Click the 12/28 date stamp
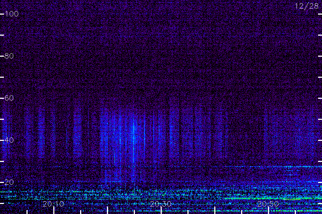Screen dimensions: 322x214 [307, 6]
